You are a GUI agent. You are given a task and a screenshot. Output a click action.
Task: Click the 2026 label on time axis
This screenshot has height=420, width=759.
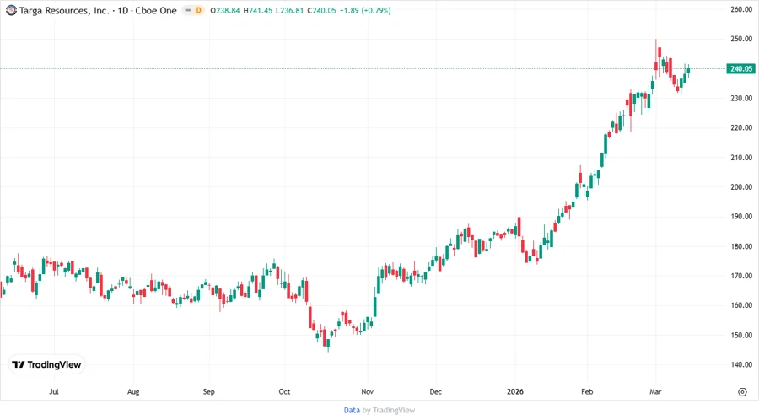click(515, 391)
